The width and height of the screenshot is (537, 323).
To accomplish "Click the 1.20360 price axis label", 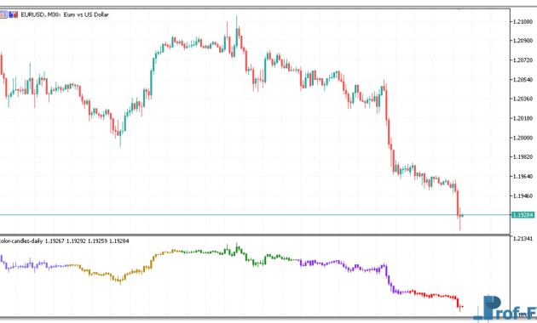I will pos(523,99).
